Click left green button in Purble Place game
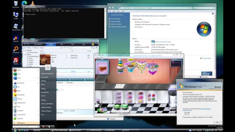 click(117, 106)
